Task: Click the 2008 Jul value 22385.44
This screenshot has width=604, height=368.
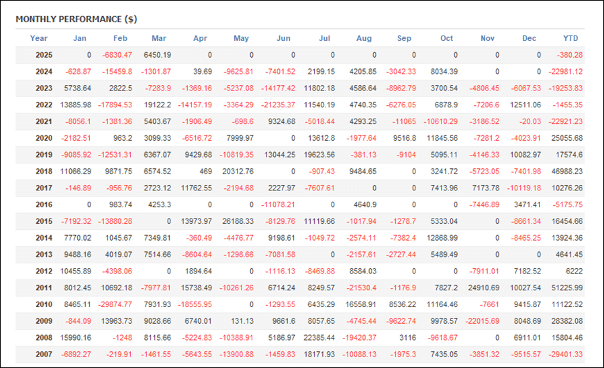Action: point(319,338)
